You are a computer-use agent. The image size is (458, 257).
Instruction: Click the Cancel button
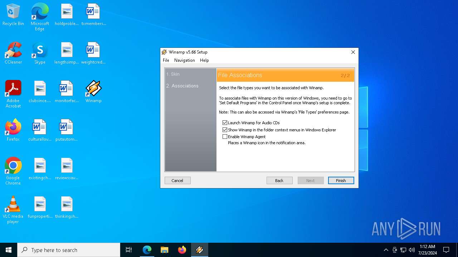coord(177,181)
